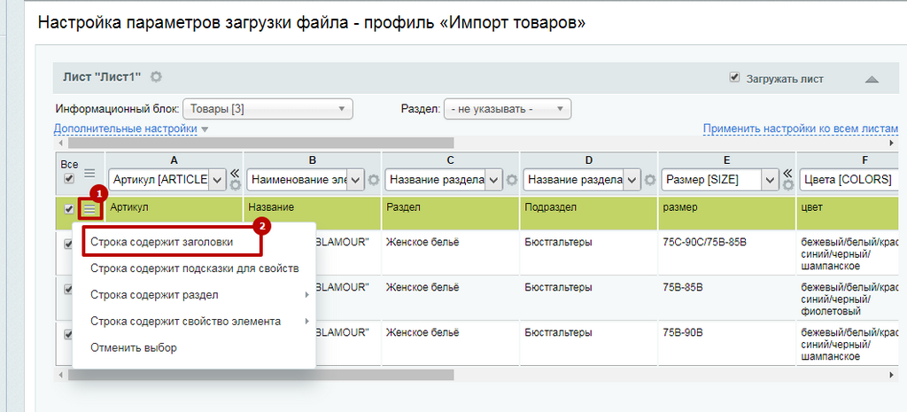Click the double-arrow icon in column E
This screenshot has width=907, height=412.
point(787,173)
